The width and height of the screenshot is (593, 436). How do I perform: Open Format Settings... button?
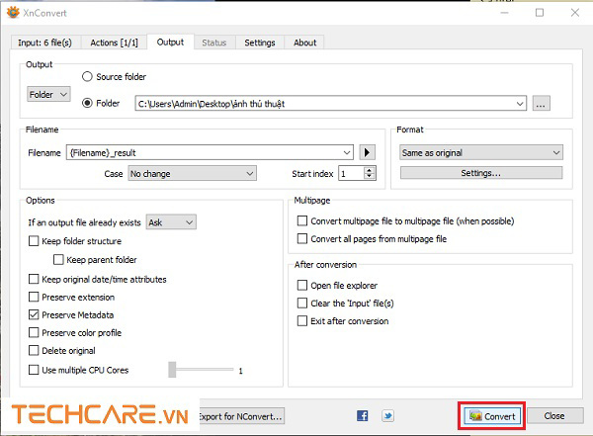(481, 173)
